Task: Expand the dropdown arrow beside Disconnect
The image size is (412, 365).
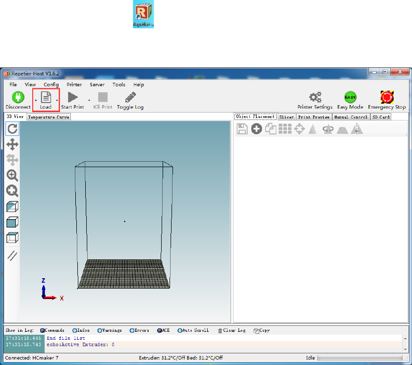Action: point(36,100)
